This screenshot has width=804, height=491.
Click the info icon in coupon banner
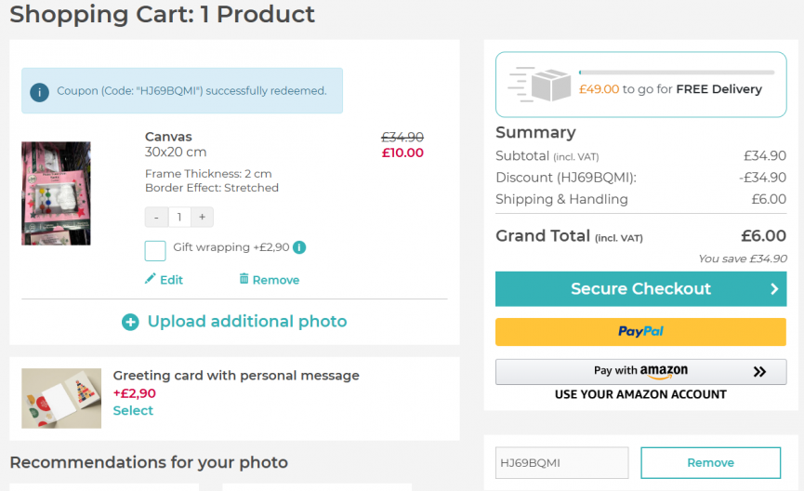tap(39, 91)
